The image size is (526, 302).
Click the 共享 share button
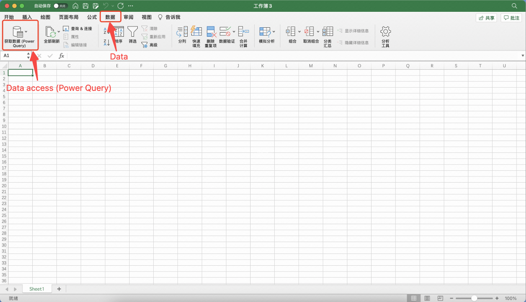click(486, 18)
